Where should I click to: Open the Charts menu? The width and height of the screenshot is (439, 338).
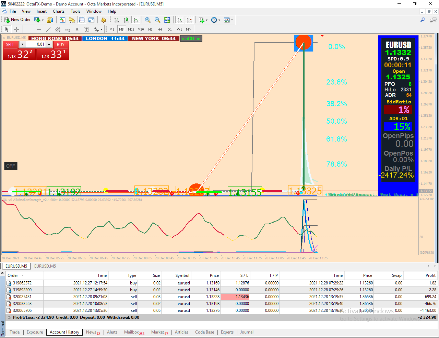point(59,11)
